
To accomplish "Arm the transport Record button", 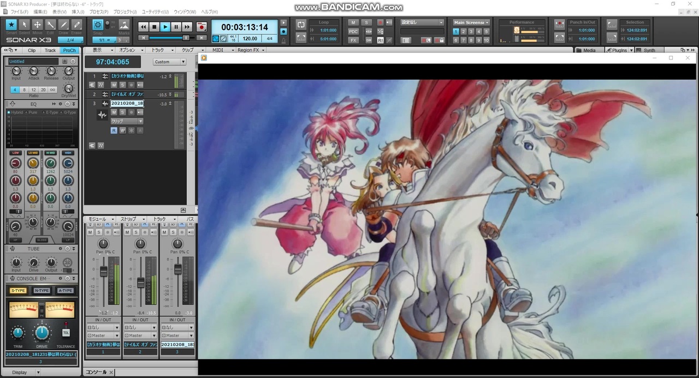I will 202,26.
